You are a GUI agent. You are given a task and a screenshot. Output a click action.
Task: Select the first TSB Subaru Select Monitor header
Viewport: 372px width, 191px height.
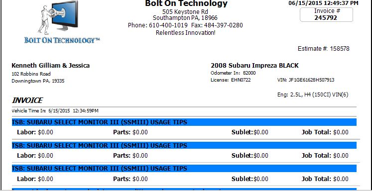coord(184,122)
